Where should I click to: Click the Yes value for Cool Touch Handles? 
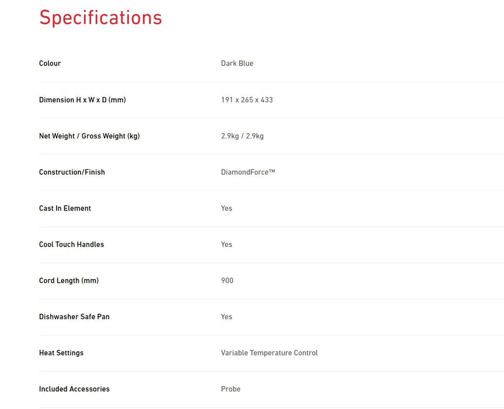coord(227,245)
